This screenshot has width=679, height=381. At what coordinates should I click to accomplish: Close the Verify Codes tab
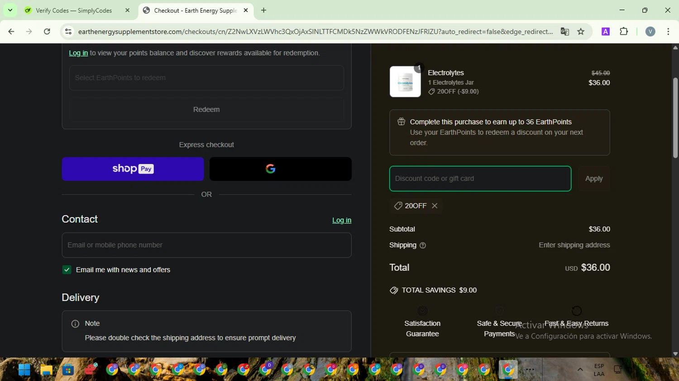(127, 10)
